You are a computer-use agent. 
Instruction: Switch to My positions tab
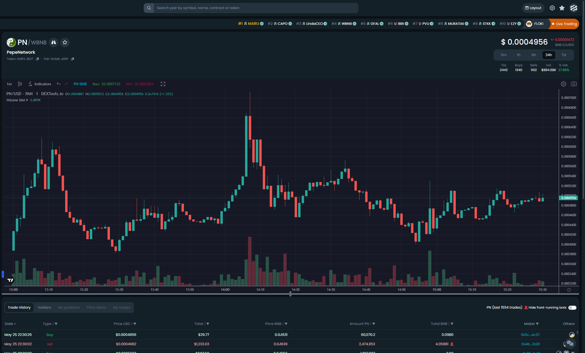pos(69,307)
